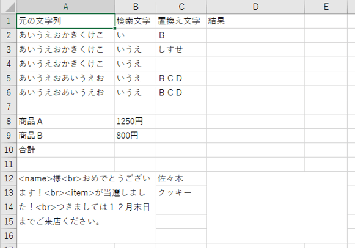Select column C header
The width and height of the screenshot is (355, 248).
click(181, 7)
